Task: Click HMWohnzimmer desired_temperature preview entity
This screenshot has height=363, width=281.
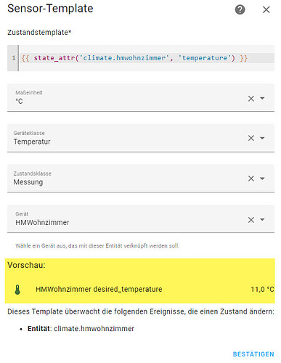Action: click(99, 289)
